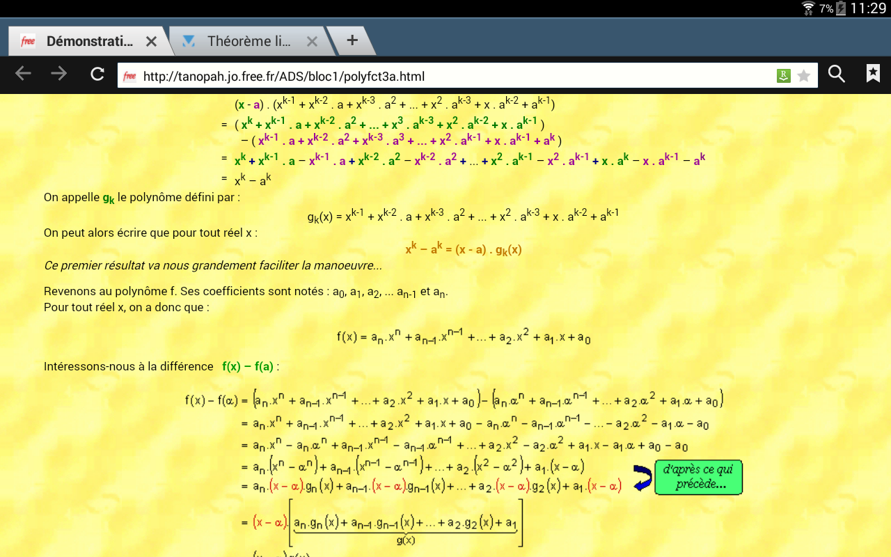The image size is (891, 557).
Task: Tap the green "d'après ce qui précède..." box
Action: click(698, 477)
